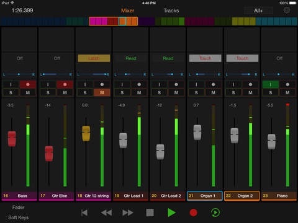Stop playback with the square button
298x223 pixels.
150,212
